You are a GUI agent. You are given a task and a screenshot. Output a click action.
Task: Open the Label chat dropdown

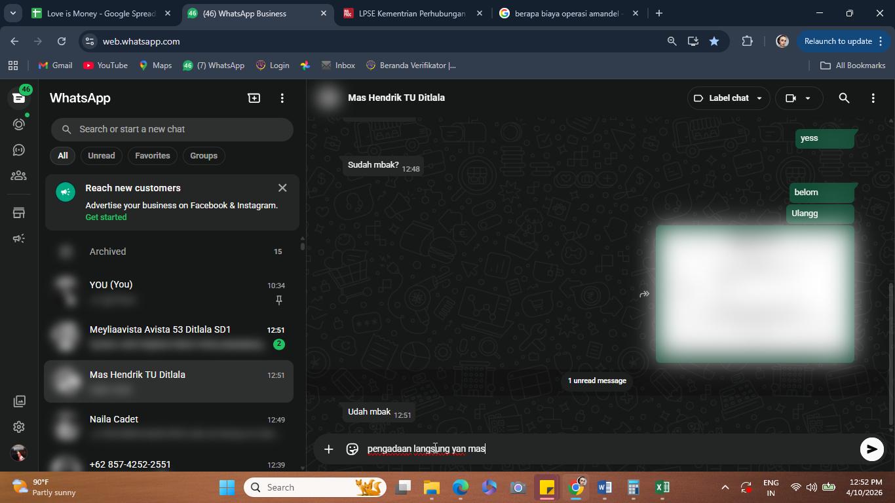tap(728, 98)
